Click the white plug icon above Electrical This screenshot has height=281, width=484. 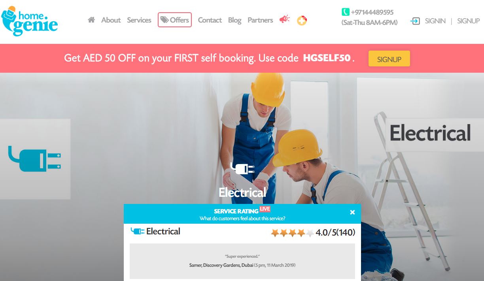(x=242, y=169)
